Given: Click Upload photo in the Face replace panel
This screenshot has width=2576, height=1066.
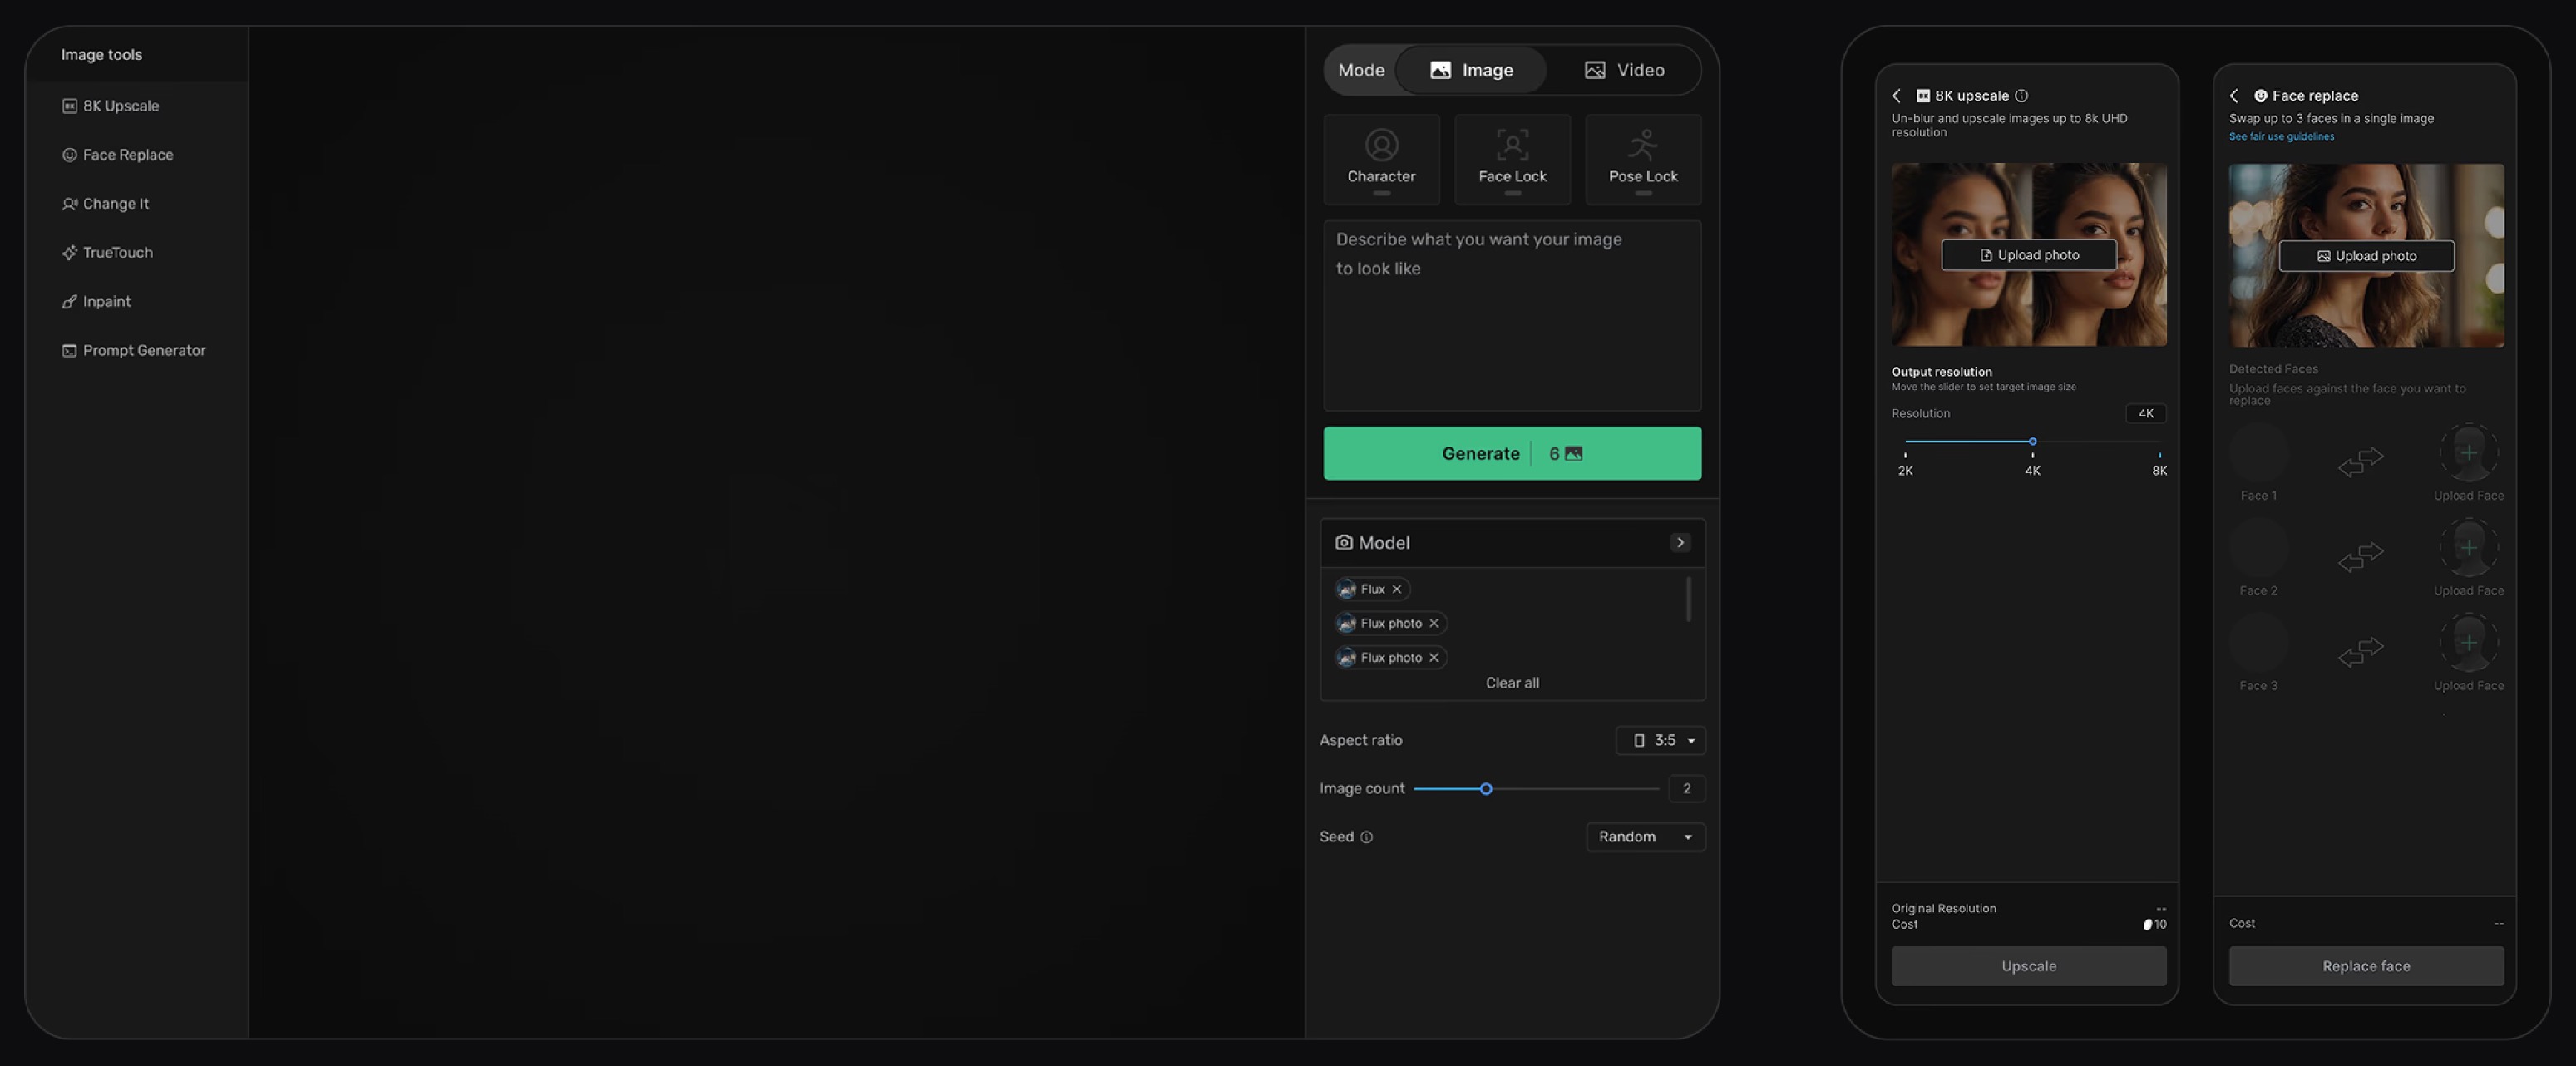Looking at the screenshot, I should click(x=2366, y=257).
